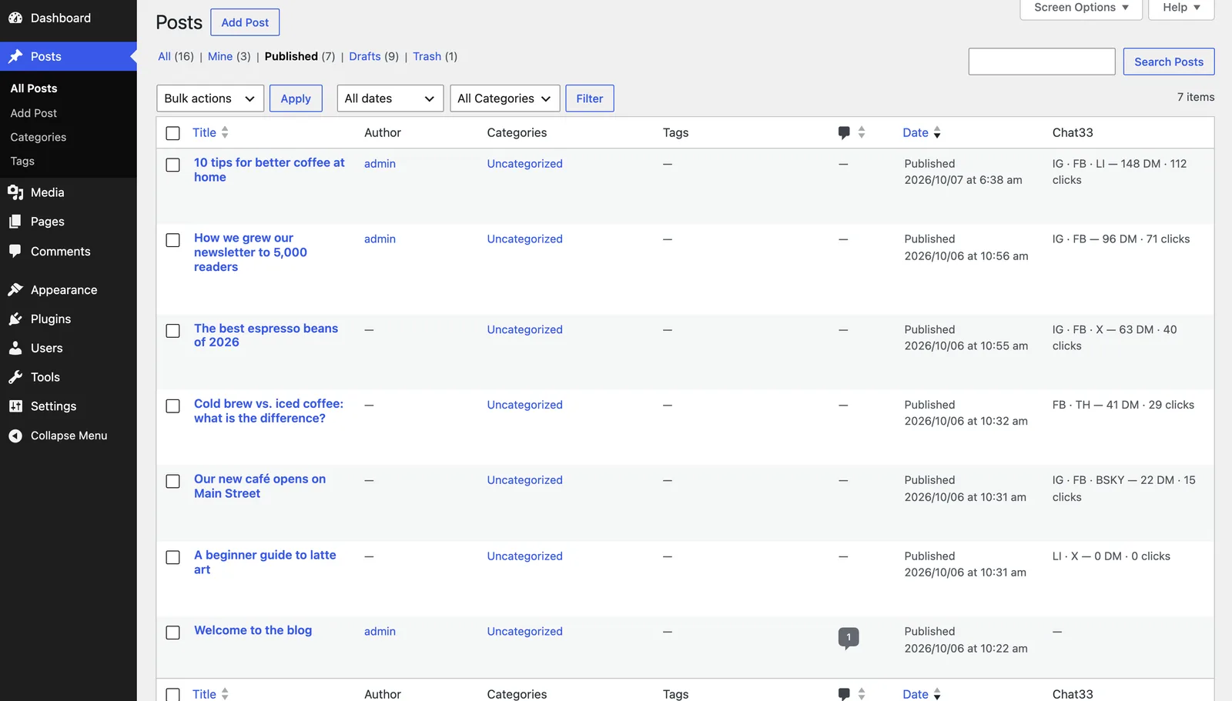Open the All Categories dropdown
Screen dimensions: 1232x701
[x=504, y=98]
